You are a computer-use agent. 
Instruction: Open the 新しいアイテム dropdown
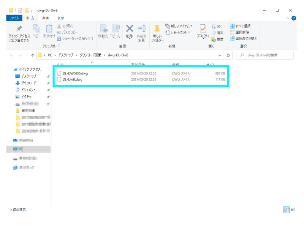click(179, 26)
